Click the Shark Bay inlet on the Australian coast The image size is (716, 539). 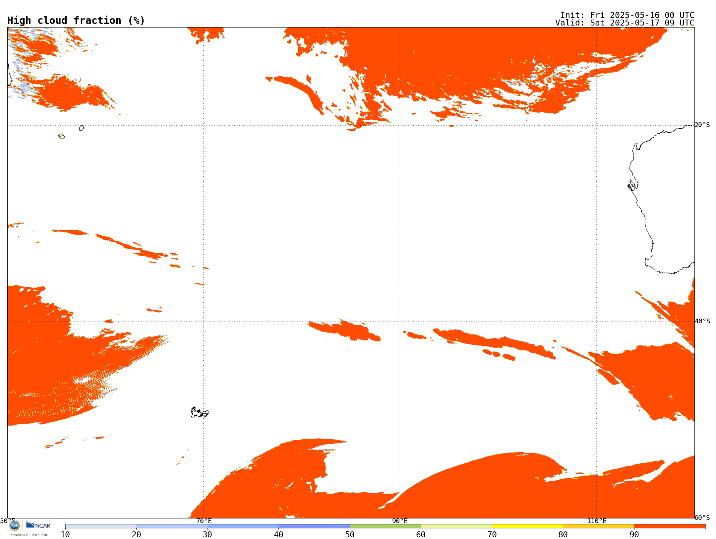[633, 185]
